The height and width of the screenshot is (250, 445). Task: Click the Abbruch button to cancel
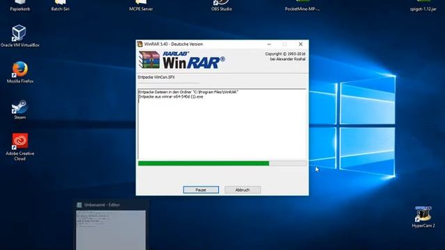(x=243, y=190)
